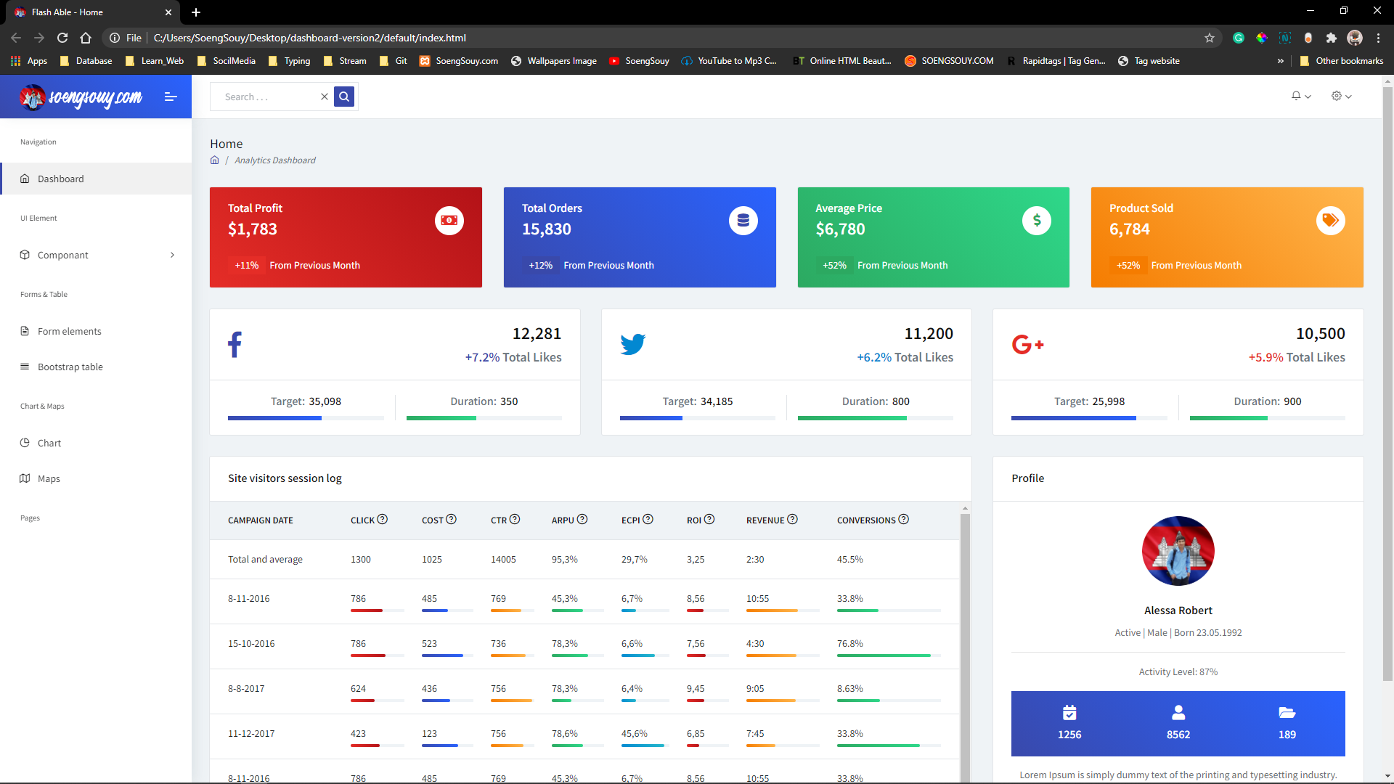
Task: Click the Google+ icon on the likes card
Action: pyautogui.click(x=1027, y=344)
